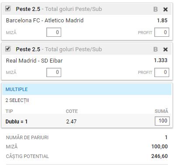Click the B icon on Barcelona bet
This screenshot has height=165, width=174.
pyautogui.click(x=156, y=9)
